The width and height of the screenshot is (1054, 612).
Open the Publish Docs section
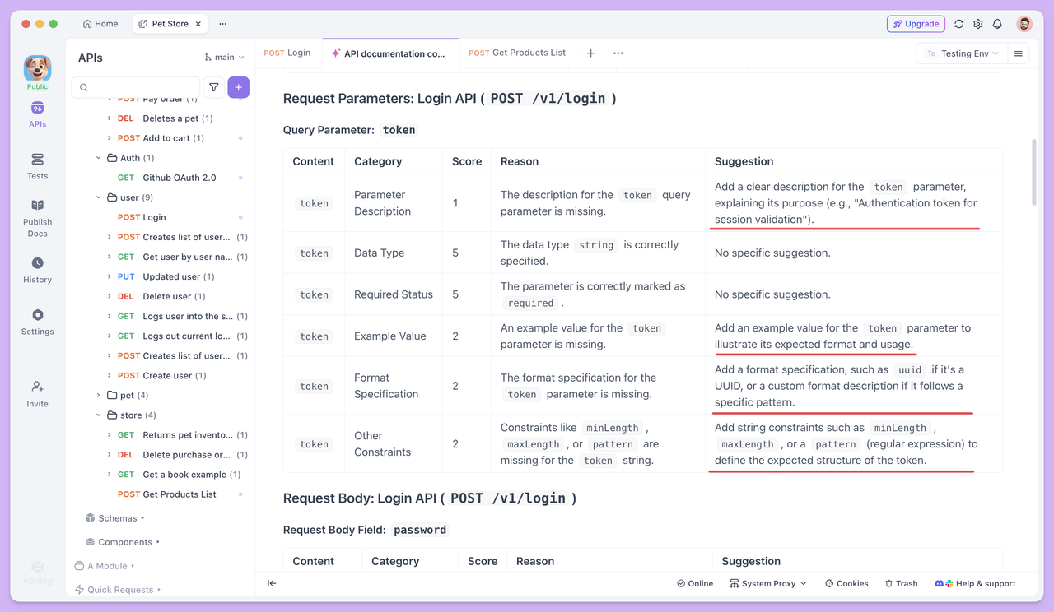[x=37, y=217]
